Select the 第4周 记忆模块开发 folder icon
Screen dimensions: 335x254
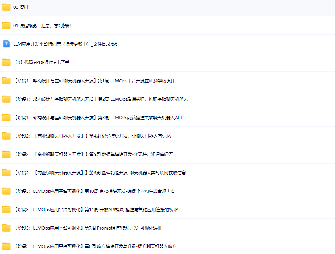6,136
